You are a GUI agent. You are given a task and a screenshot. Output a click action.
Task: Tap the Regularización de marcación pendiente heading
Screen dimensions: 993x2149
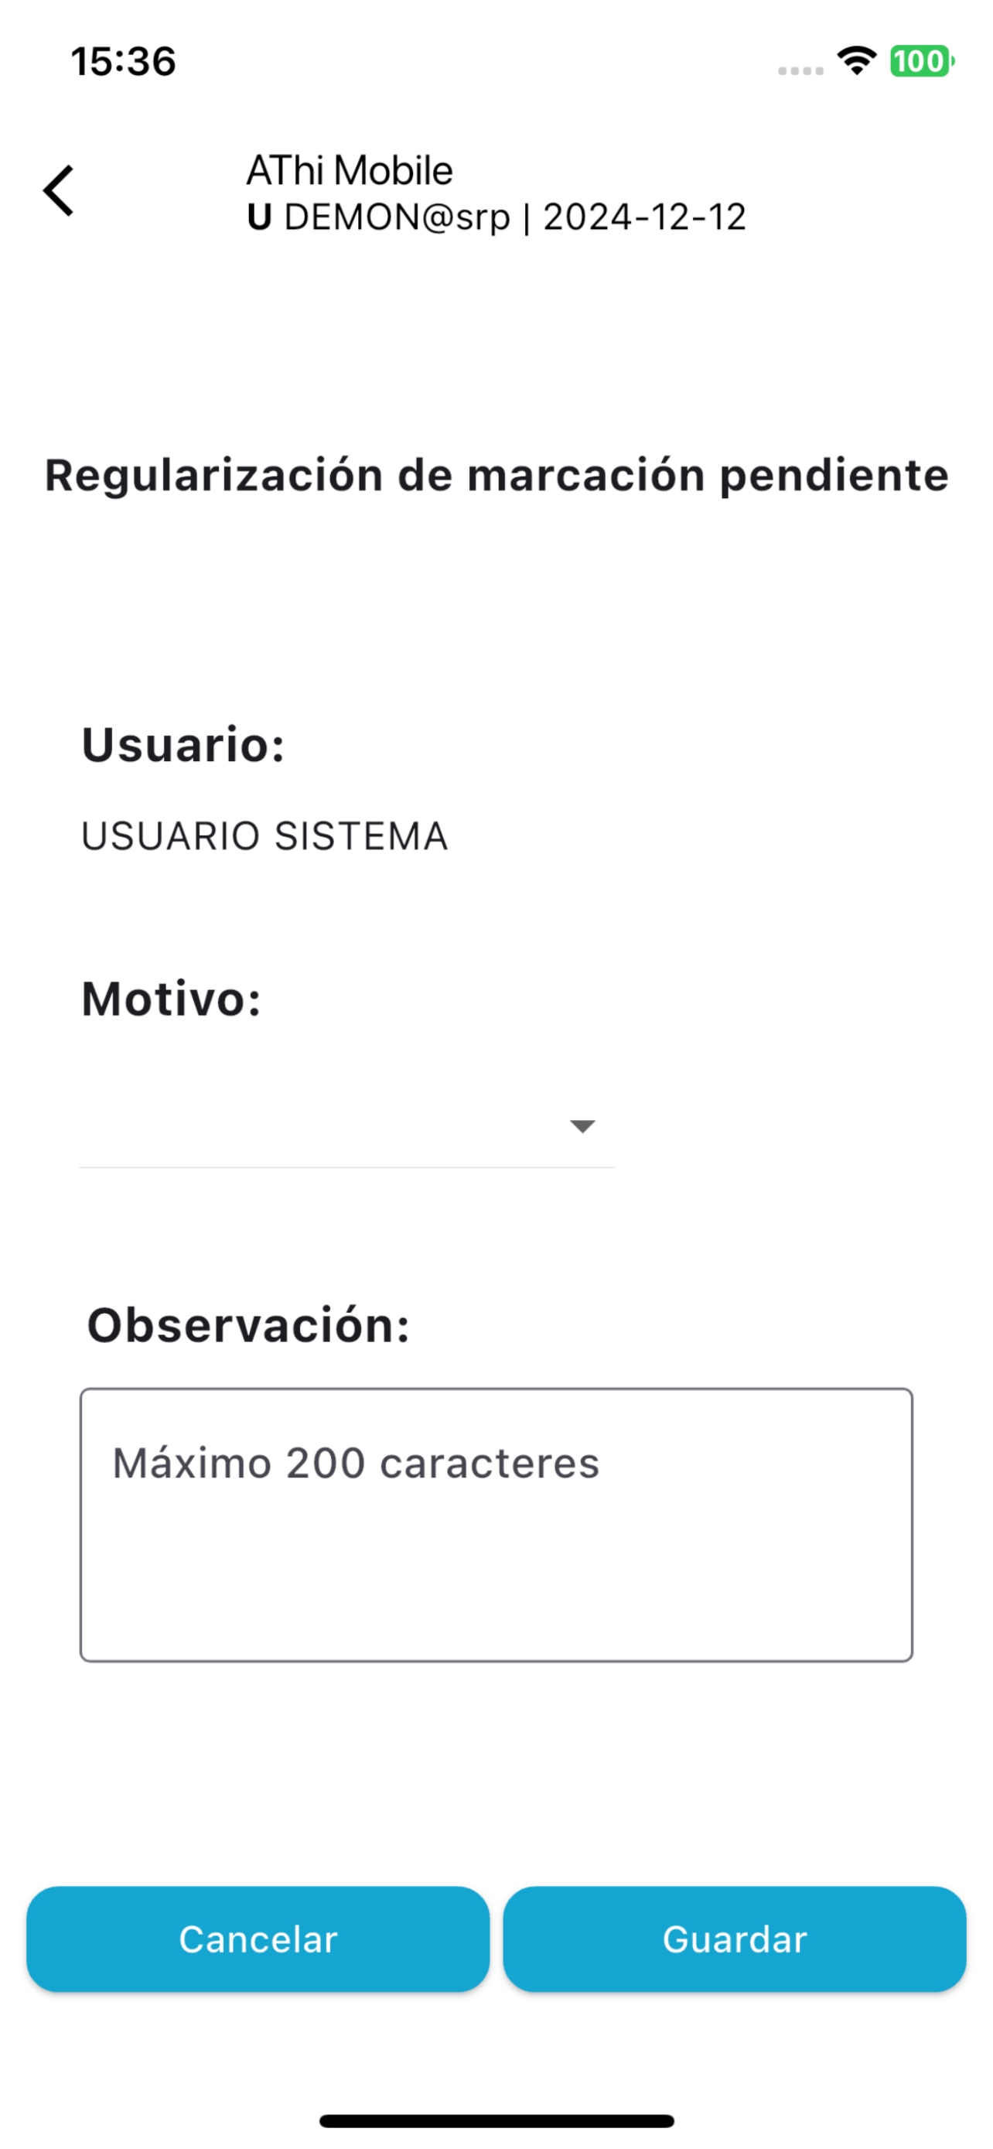click(x=496, y=476)
